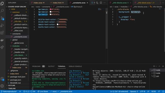This screenshot has width=165, height=93.
Task: Open the Live Share view icon
Action: (2, 47)
